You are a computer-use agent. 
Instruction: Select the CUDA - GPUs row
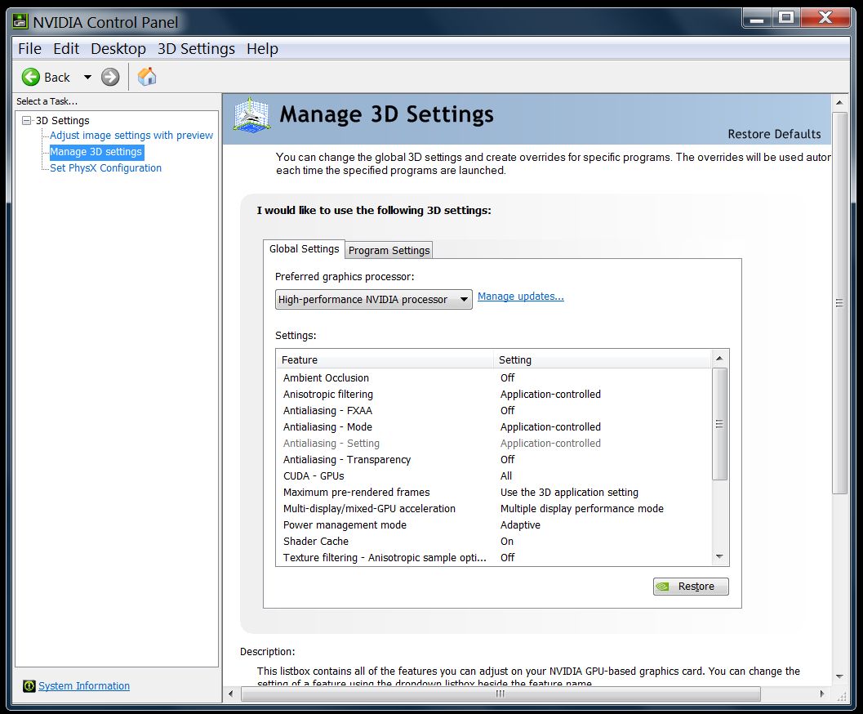(x=494, y=476)
